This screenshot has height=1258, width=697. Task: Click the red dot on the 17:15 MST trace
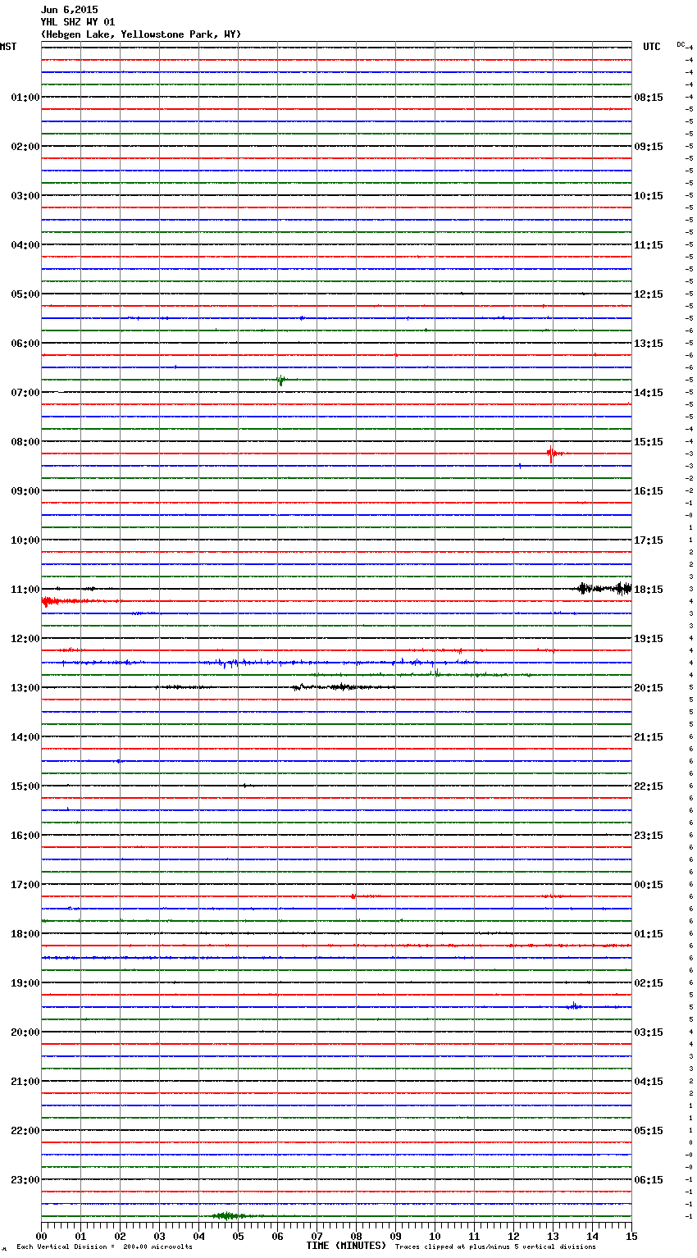353,896
